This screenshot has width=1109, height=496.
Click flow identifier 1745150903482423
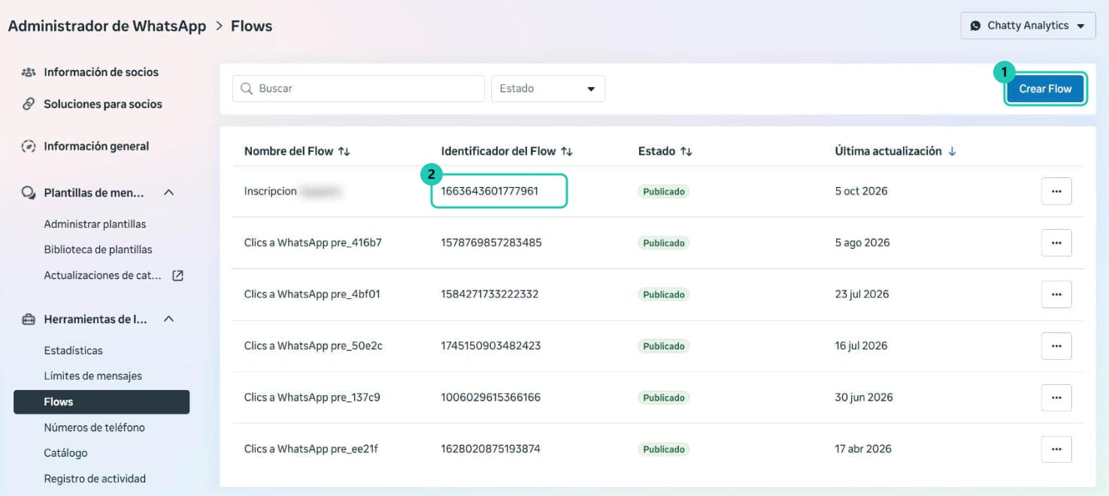click(x=491, y=346)
